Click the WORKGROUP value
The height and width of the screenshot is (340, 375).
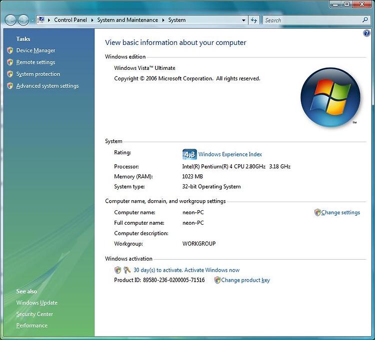(x=199, y=244)
